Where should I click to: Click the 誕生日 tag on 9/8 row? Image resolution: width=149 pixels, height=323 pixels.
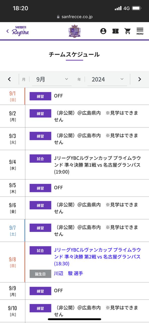pos(40,274)
